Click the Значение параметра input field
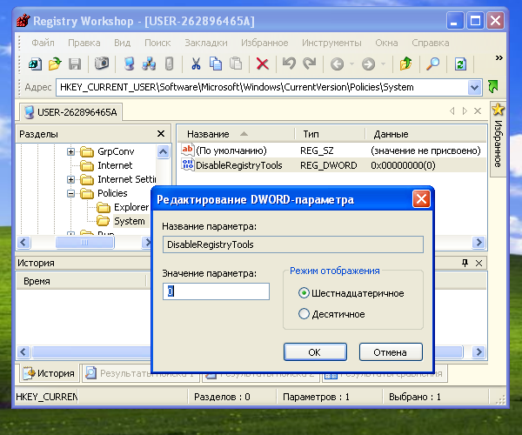Image resolution: width=522 pixels, height=435 pixels. (x=216, y=291)
